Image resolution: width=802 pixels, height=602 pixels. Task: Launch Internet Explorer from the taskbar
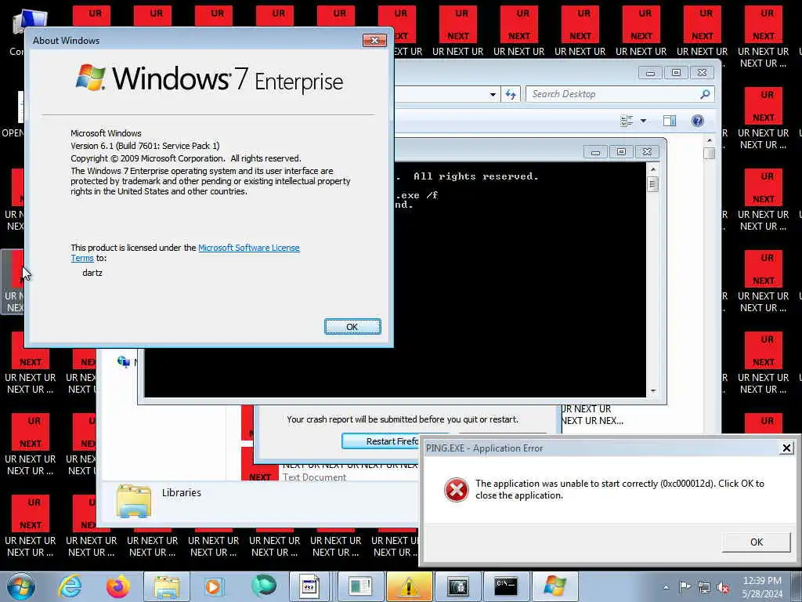pos(70,586)
